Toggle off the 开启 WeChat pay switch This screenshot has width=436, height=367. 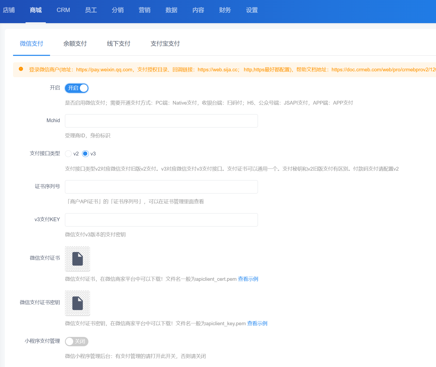point(77,88)
